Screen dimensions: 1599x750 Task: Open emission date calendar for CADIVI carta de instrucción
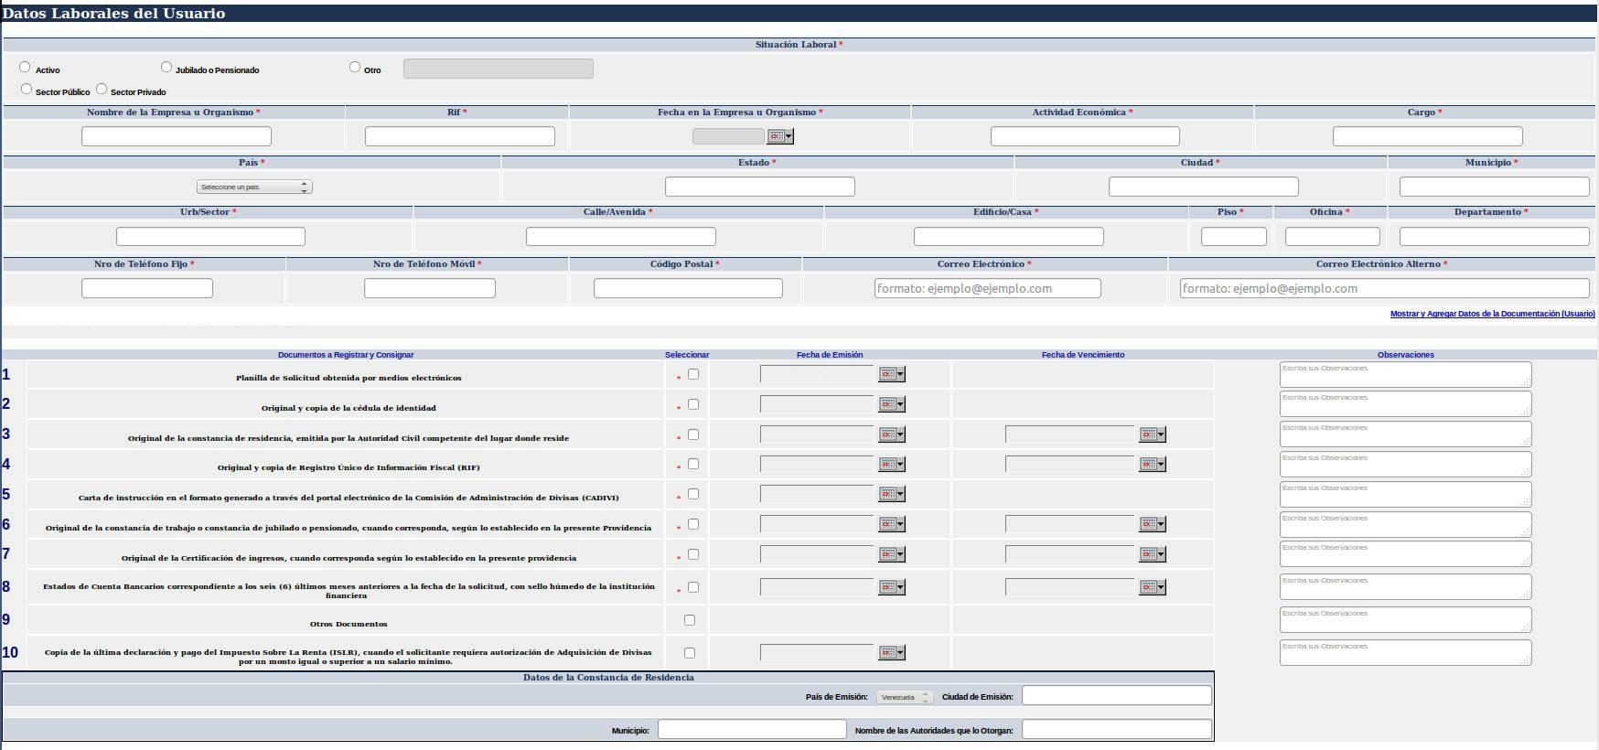pyautogui.click(x=892, y=494)
